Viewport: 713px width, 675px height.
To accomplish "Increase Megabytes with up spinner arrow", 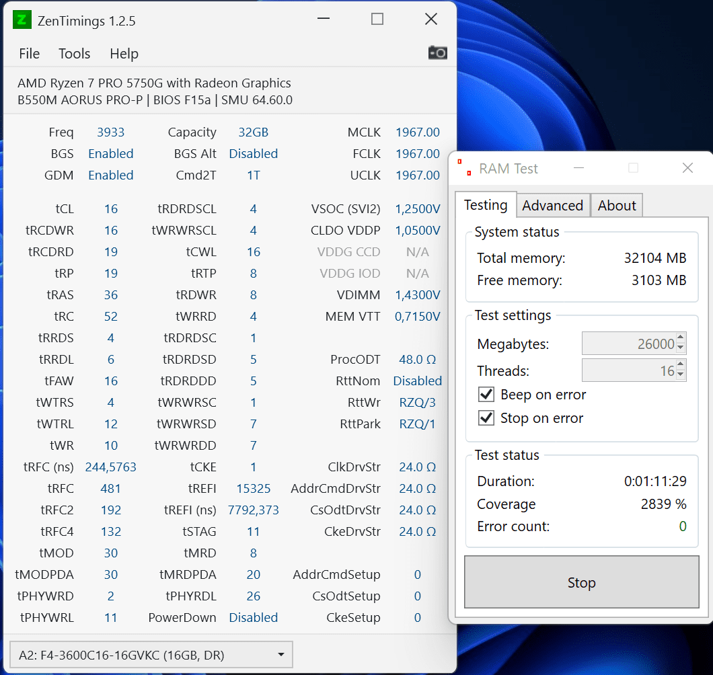I will point(680,337).
